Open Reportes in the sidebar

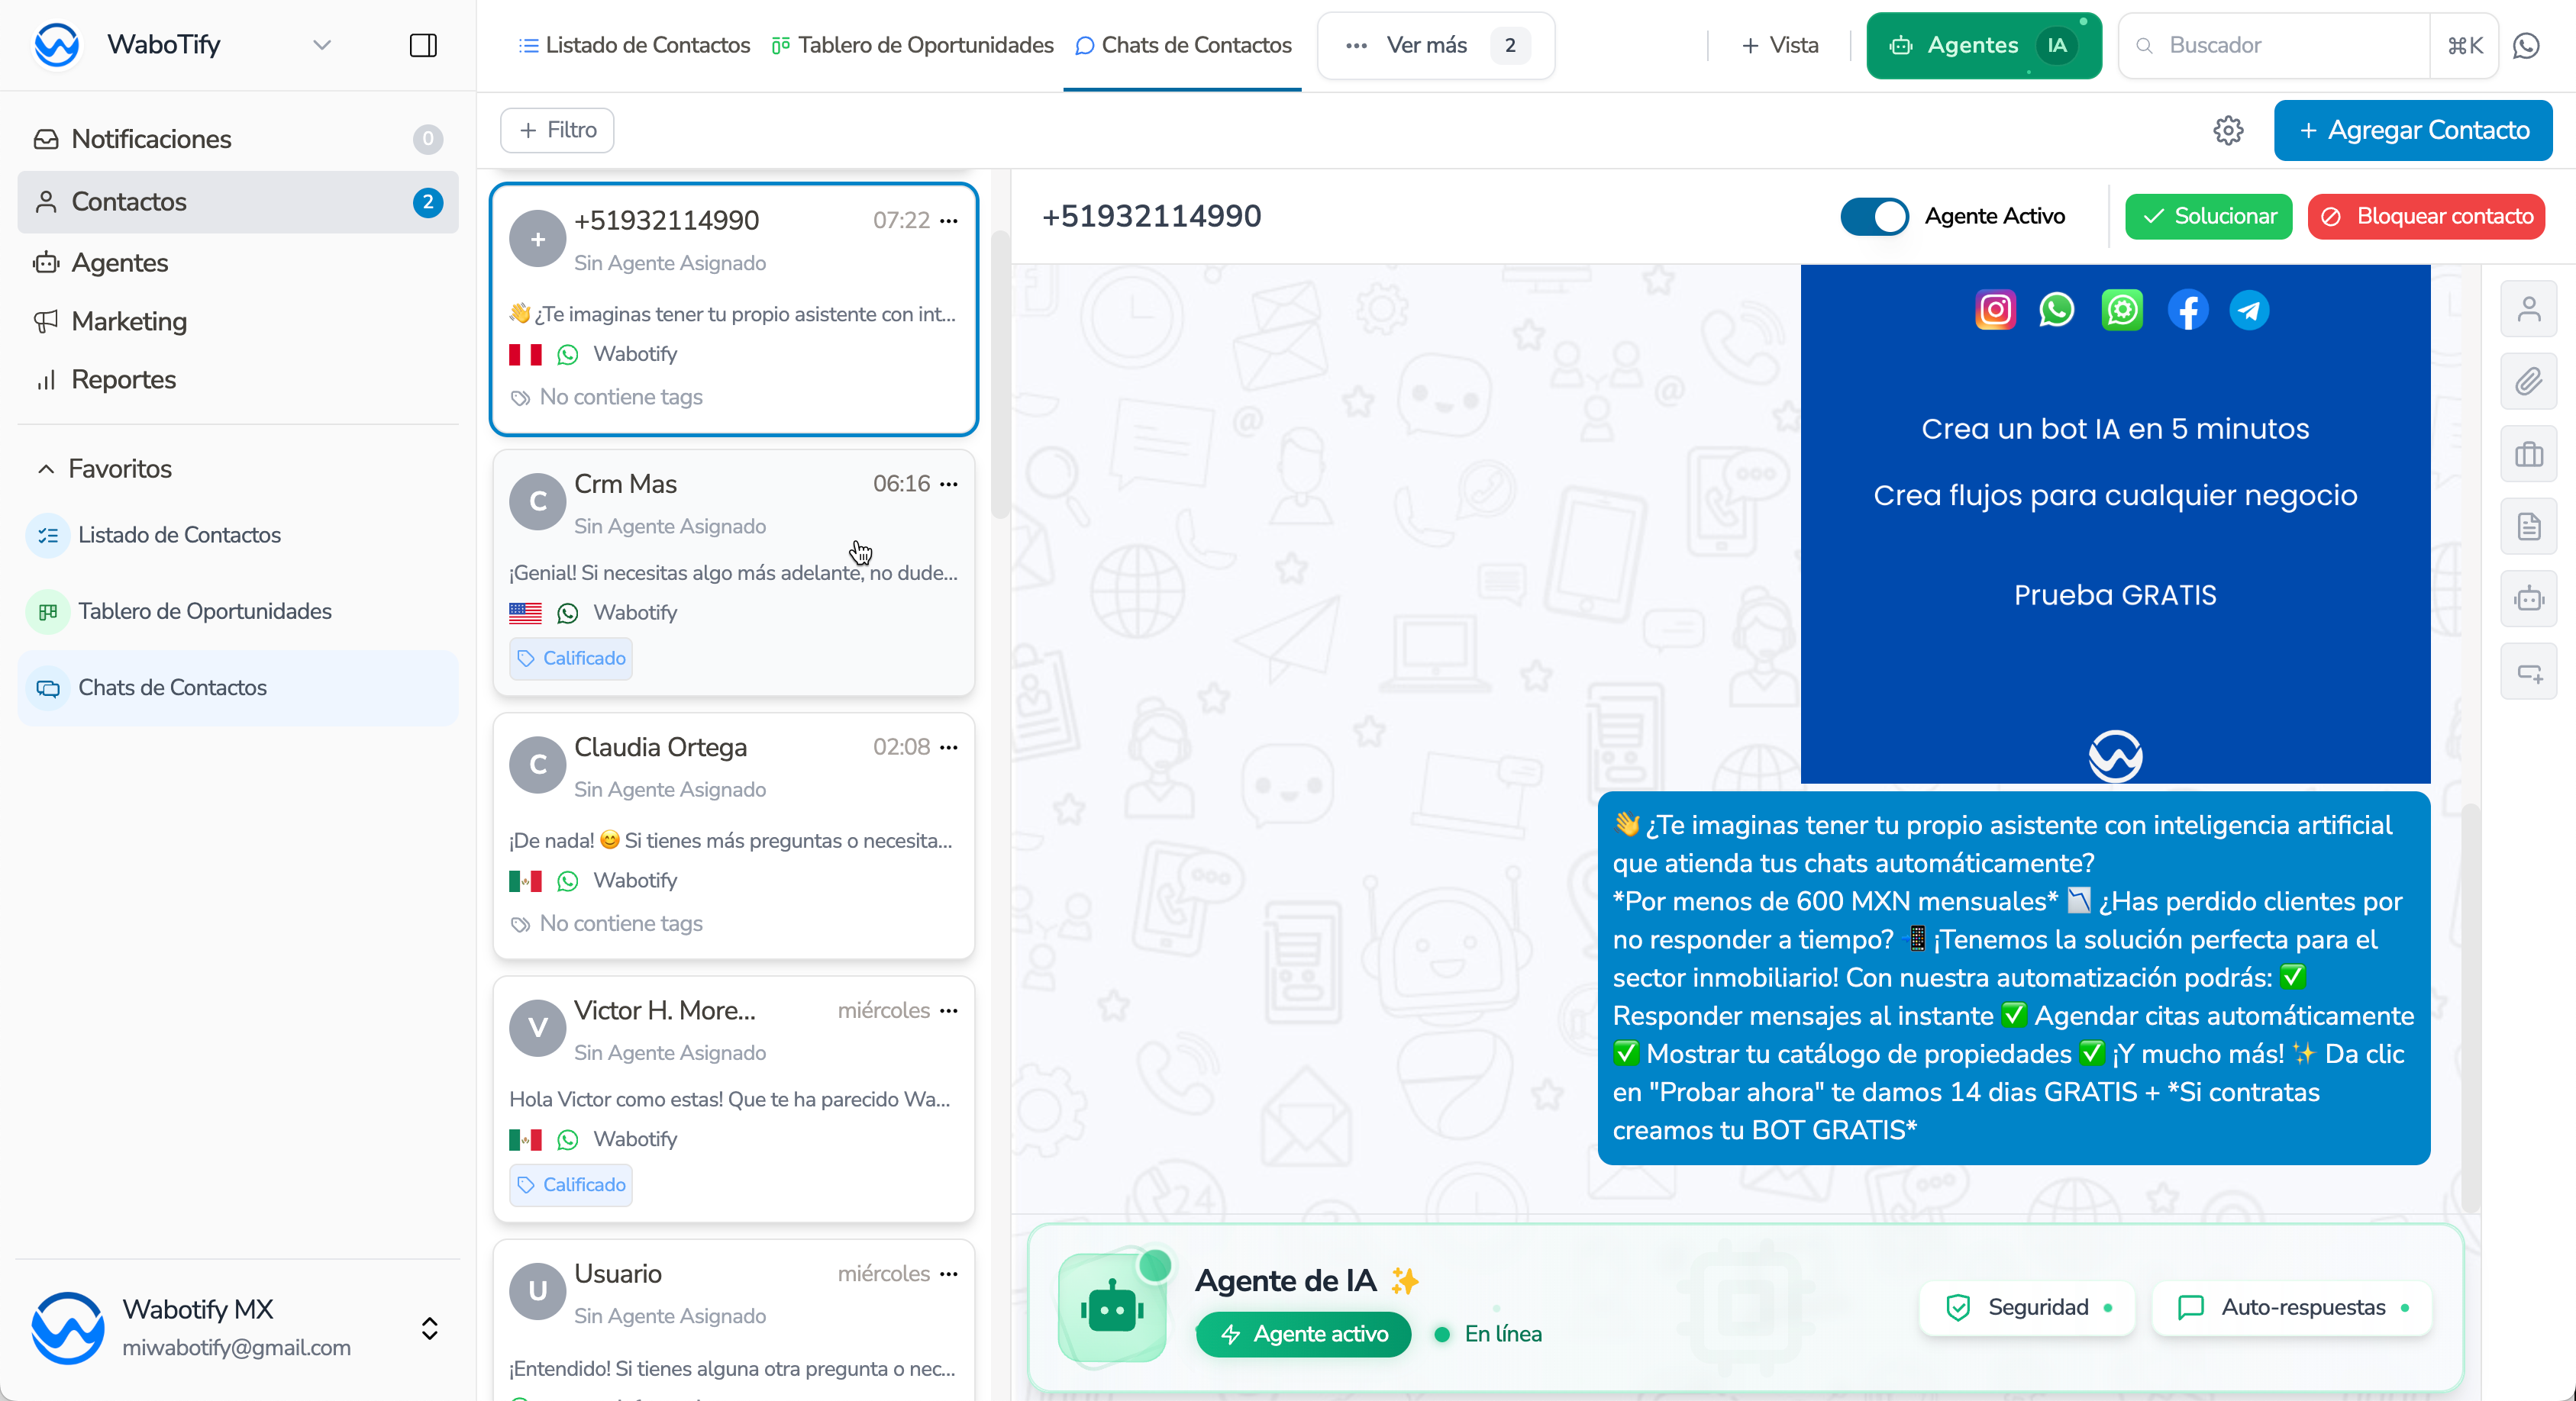click(x=238, y=380)
